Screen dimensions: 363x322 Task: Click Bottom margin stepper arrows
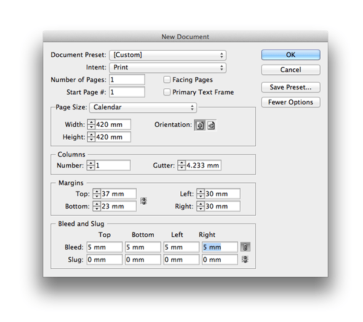point(97,206)
